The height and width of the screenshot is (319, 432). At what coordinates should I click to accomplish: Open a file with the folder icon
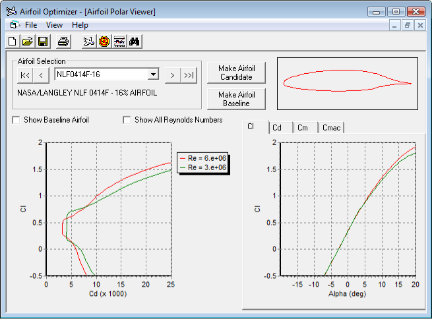coord(28,42)
